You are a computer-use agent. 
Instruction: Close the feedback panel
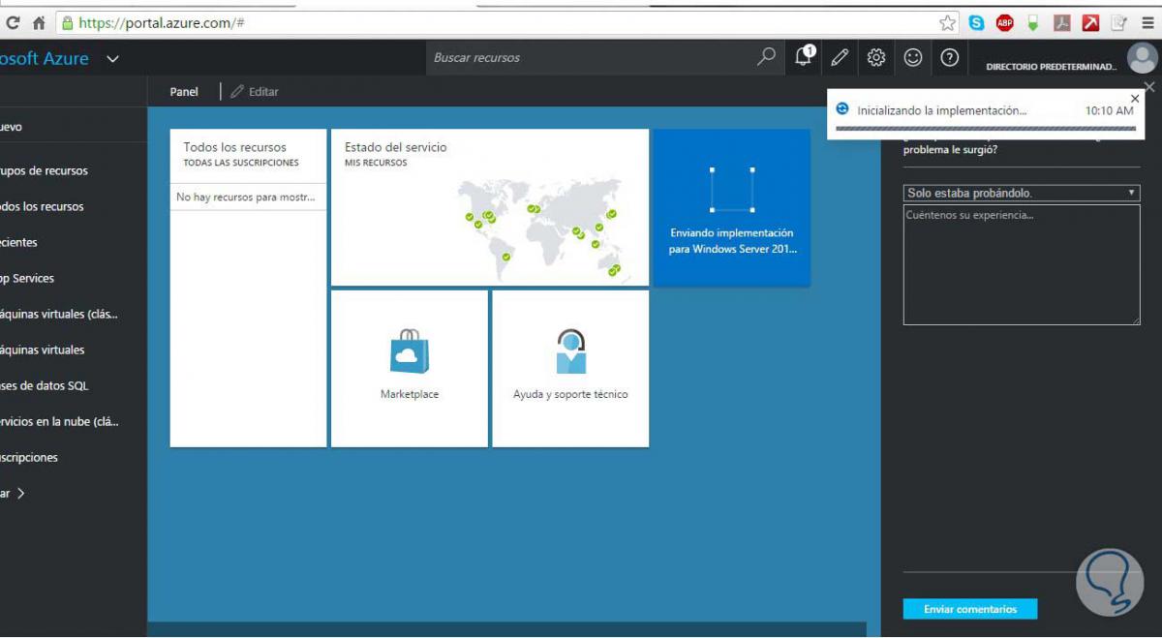[x=1149, y=87]
